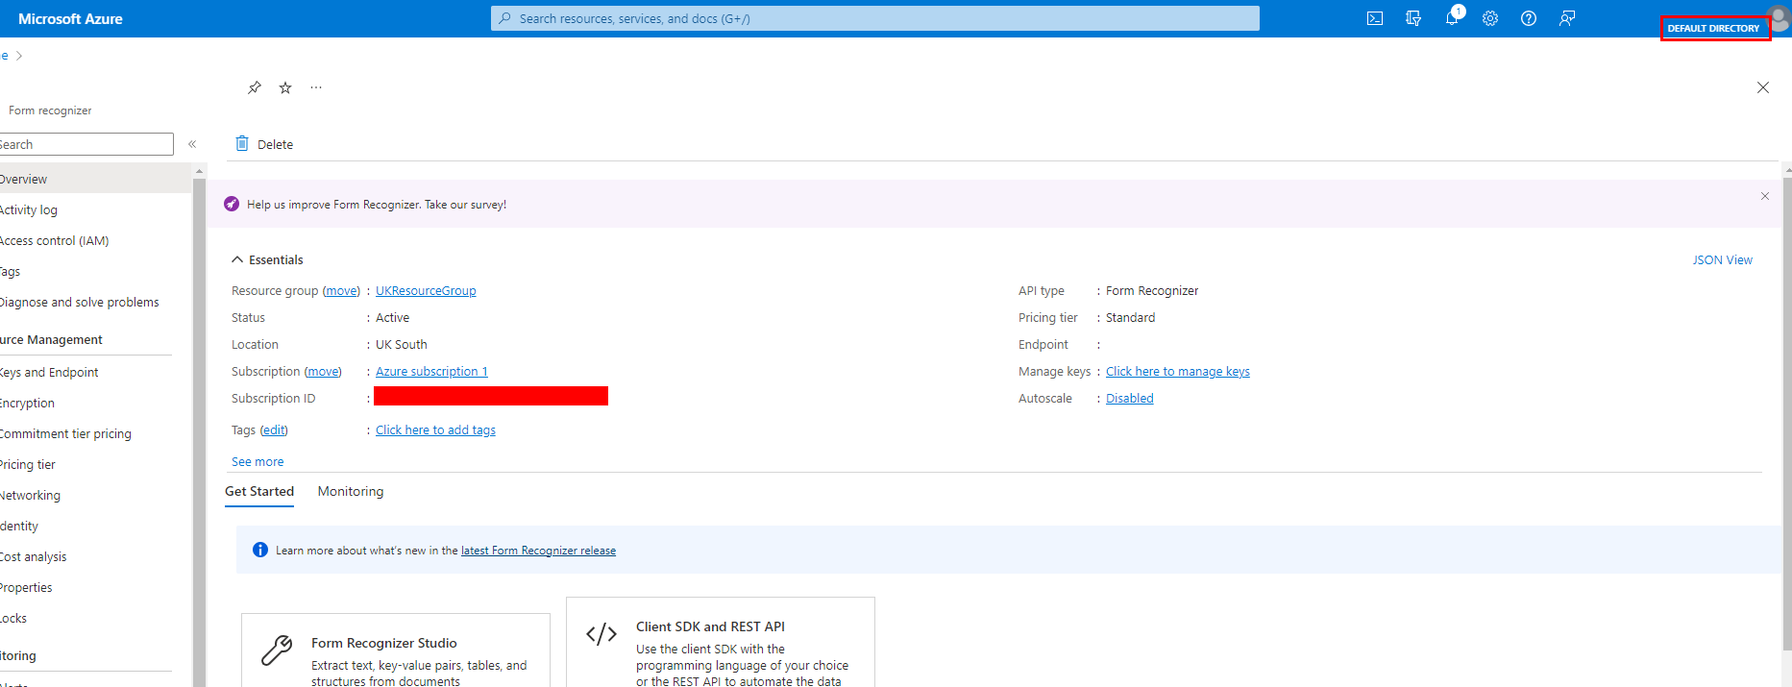Image resolution: width=1792 pixels, height=687 pixels.
Task: Click the Client SDK code brackets icon
Action: point(601,634)
